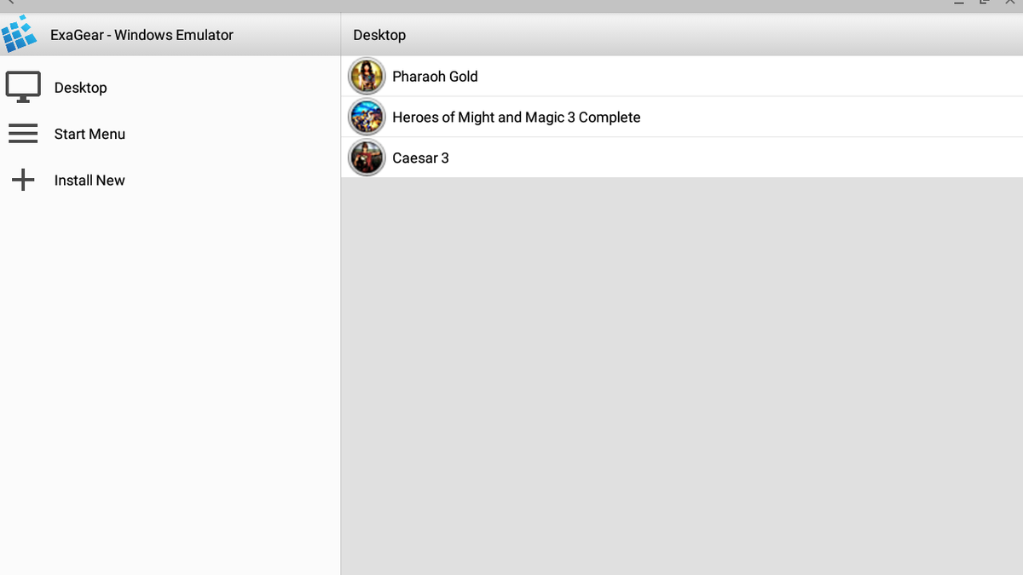The height and width of the screenshot is (575, 1023).
Task: Open the Pharaoh Gold game icon
Action: point(366,76)
